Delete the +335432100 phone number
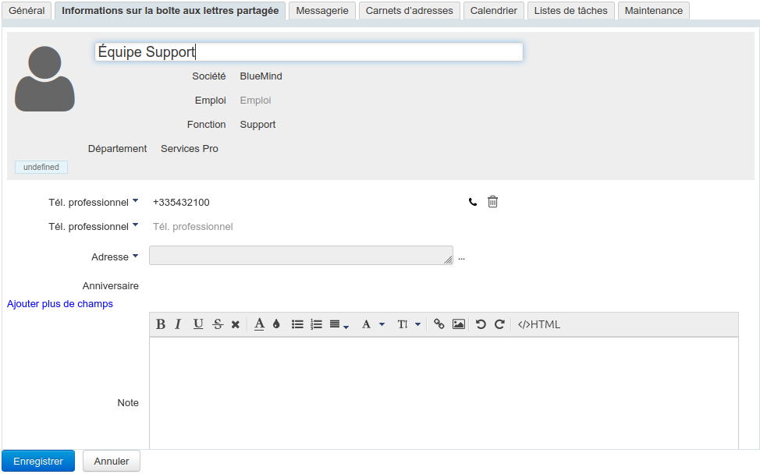 pos(492,202)
